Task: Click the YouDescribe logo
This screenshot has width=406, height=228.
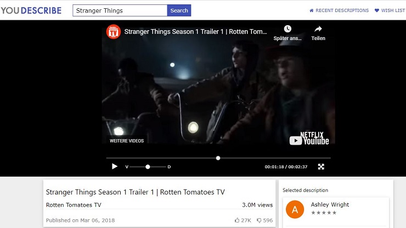Action: tap(31, 10)
